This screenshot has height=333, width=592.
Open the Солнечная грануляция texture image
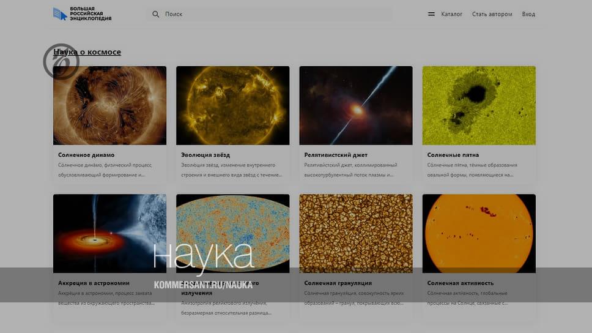355,233
